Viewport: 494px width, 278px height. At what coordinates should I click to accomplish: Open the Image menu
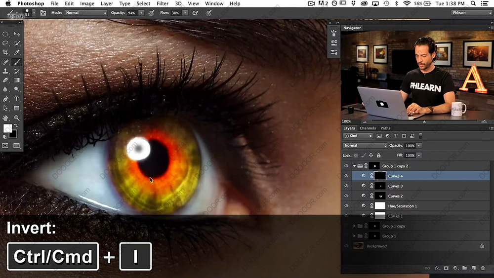pyautogui.click(x=87, y=3)
